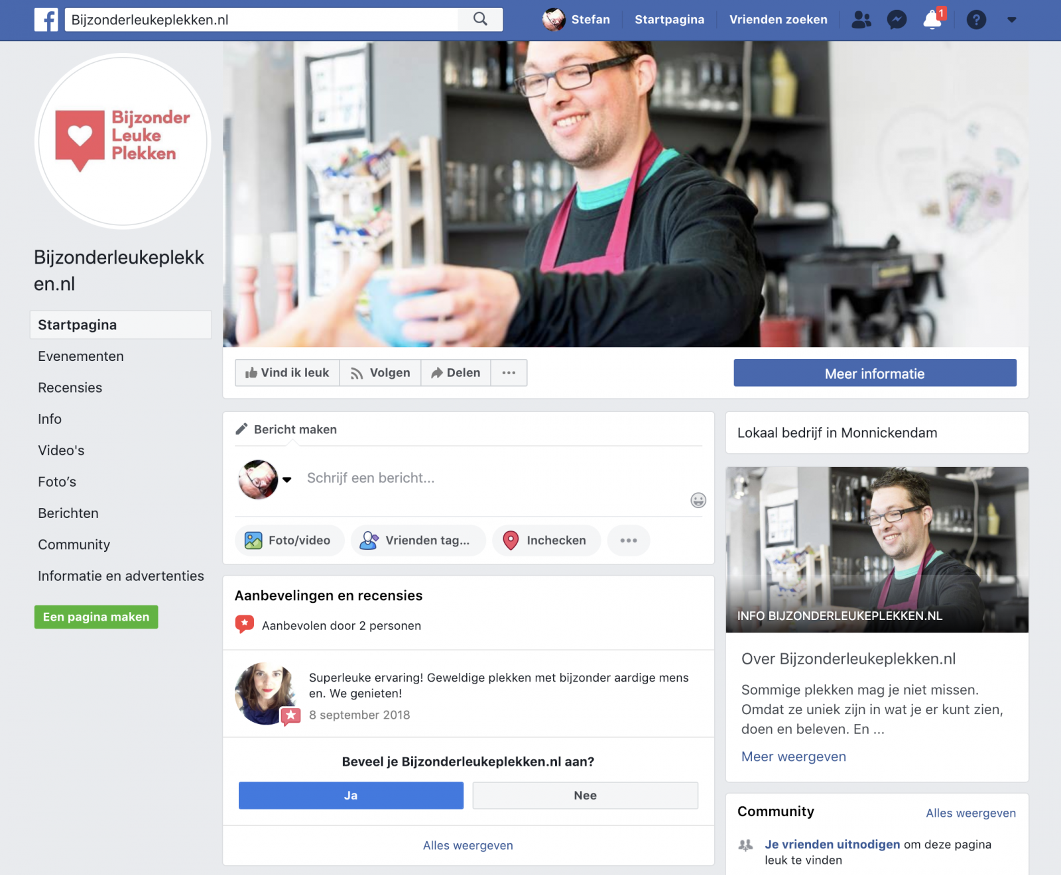Click the cover photo
The image size is (1061, 875).
tap(625, 194)
